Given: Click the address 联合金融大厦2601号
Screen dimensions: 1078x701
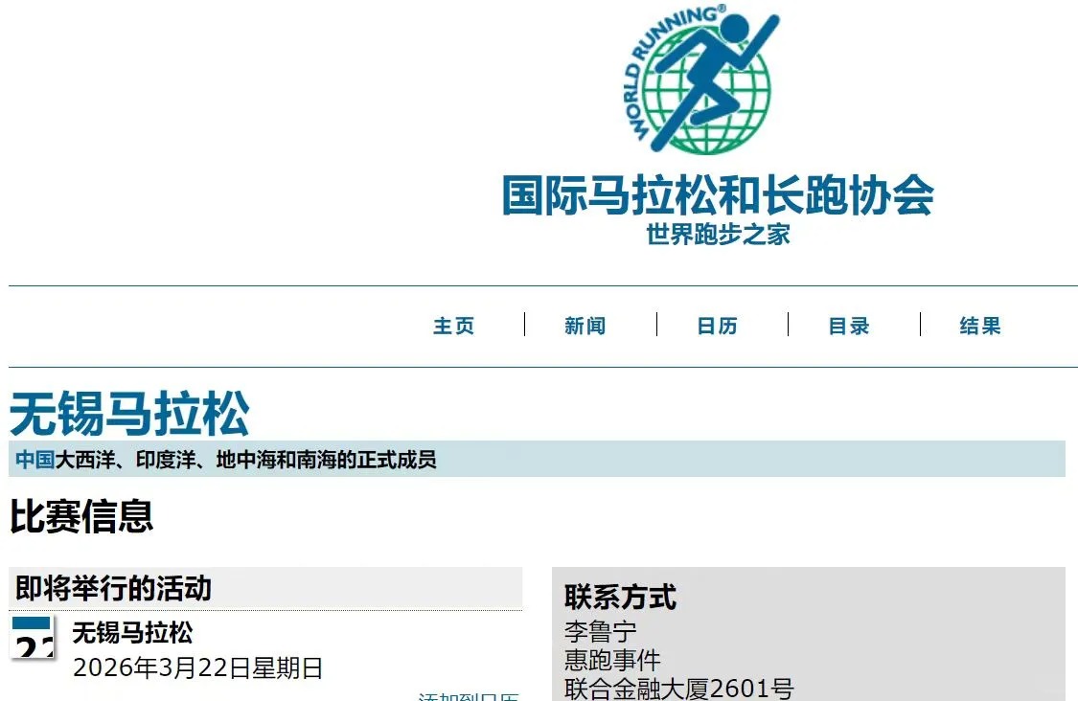Looking at the screenshot, I should pyautogui.click(x=678, y=688).
